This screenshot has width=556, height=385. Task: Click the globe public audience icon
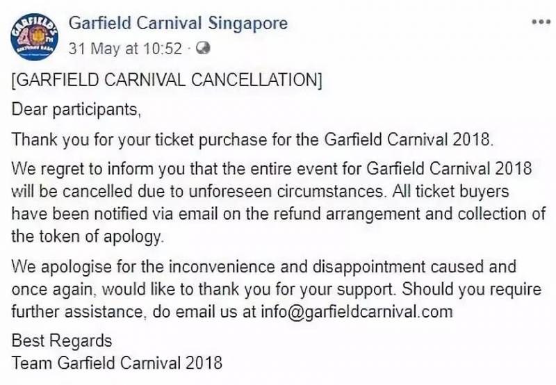point(204,49)
